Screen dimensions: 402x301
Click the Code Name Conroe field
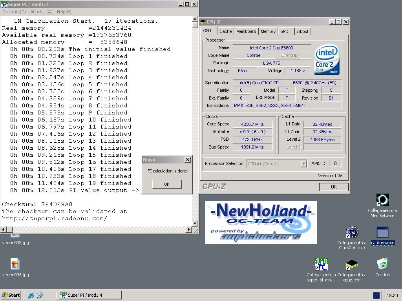pos(253,55)
